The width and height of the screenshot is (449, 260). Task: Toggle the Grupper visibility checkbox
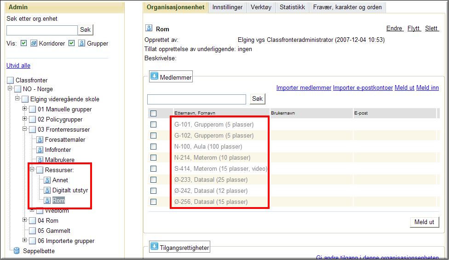(72, 43)
